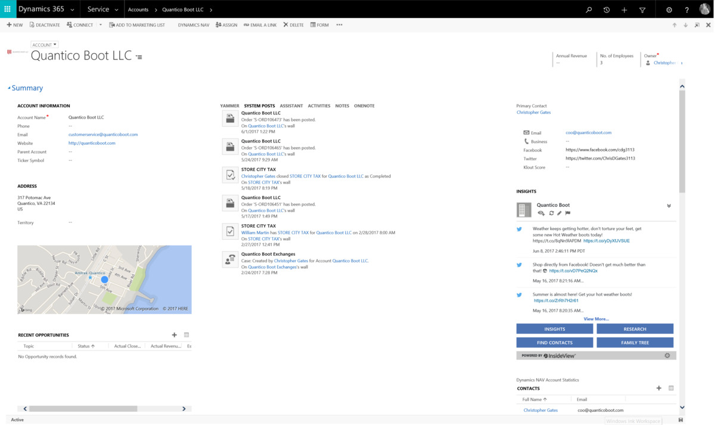Select the SYSTEM POSTS tab
The height and width of the screenshot is (425, 715).
259,106
